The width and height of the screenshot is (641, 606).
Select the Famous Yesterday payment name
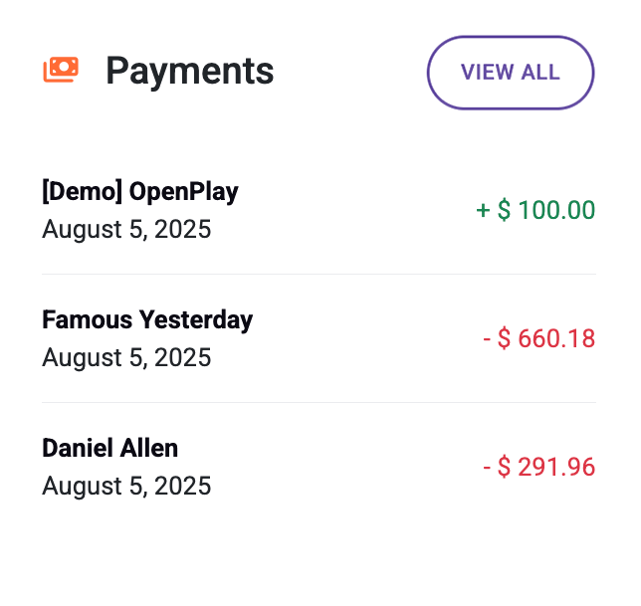click(x=147, y=319)
